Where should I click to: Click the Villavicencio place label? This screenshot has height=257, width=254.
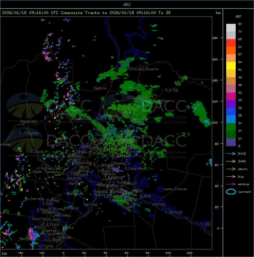tap(62, 114)
